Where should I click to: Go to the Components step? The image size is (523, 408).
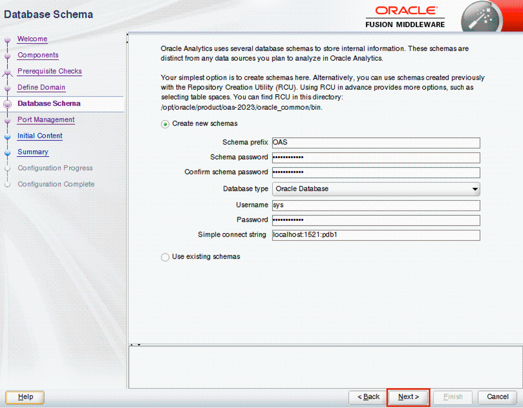pyautogui.click(x=38, y=55)
